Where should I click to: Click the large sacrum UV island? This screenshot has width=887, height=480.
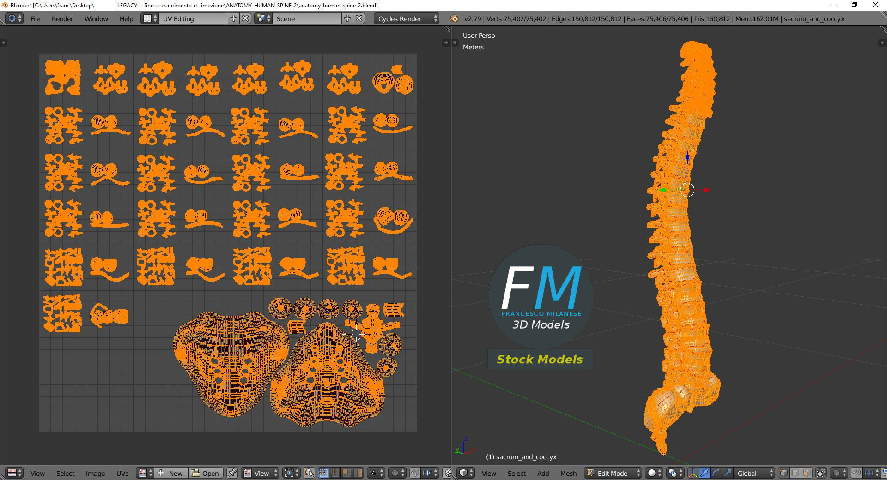coord(231,365)
